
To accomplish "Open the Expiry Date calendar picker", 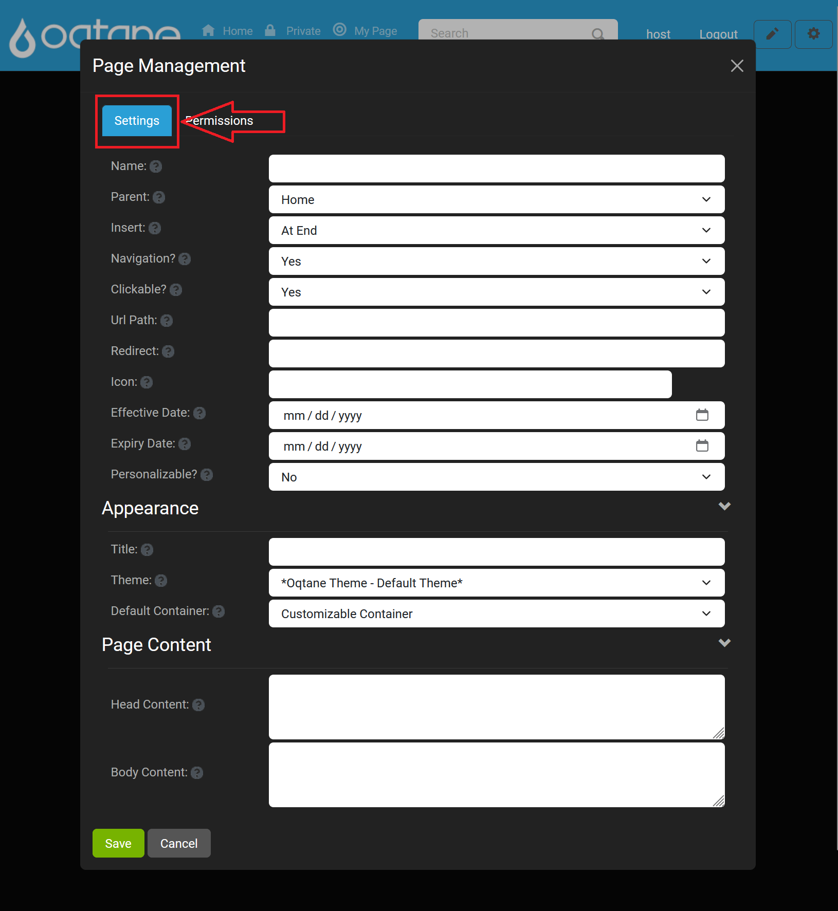I will coord(702,446).
